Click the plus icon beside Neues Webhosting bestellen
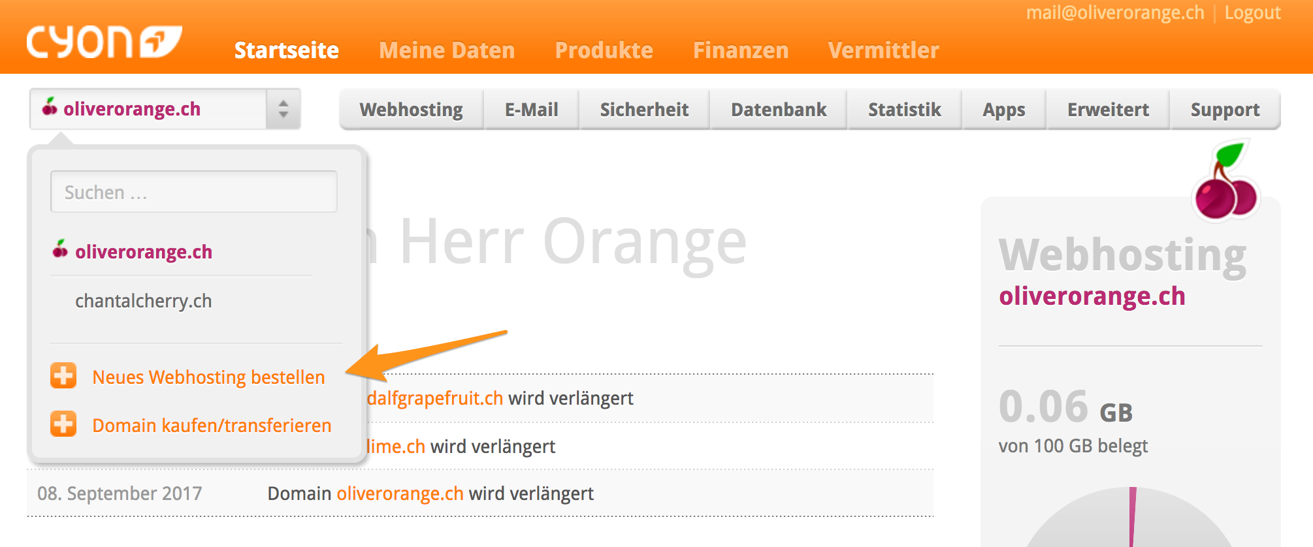Viewport: 1313px width, 547px height. click(63, 376)
